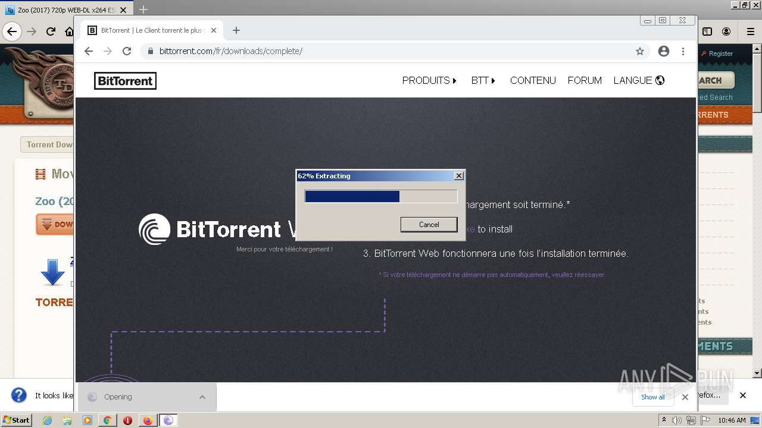Open the FORUM link

coord(585,80)
